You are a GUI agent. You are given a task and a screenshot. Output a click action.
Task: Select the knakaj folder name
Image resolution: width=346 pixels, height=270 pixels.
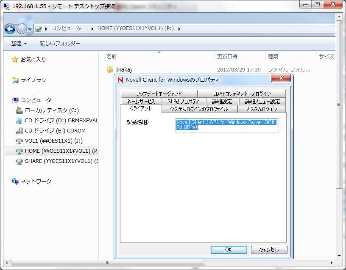(123, 70)
